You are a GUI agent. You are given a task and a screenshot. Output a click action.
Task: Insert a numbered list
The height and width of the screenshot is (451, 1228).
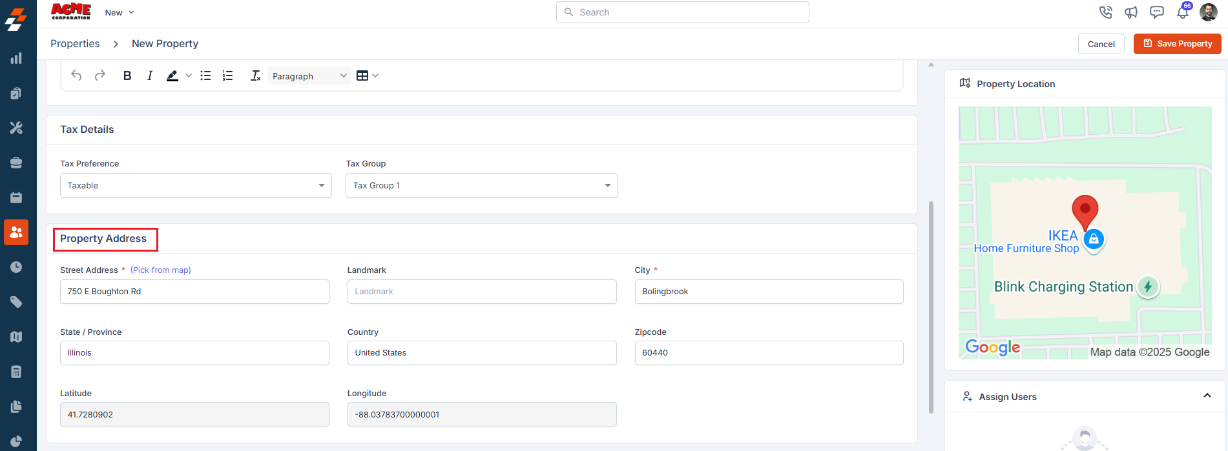pos(227,75)
